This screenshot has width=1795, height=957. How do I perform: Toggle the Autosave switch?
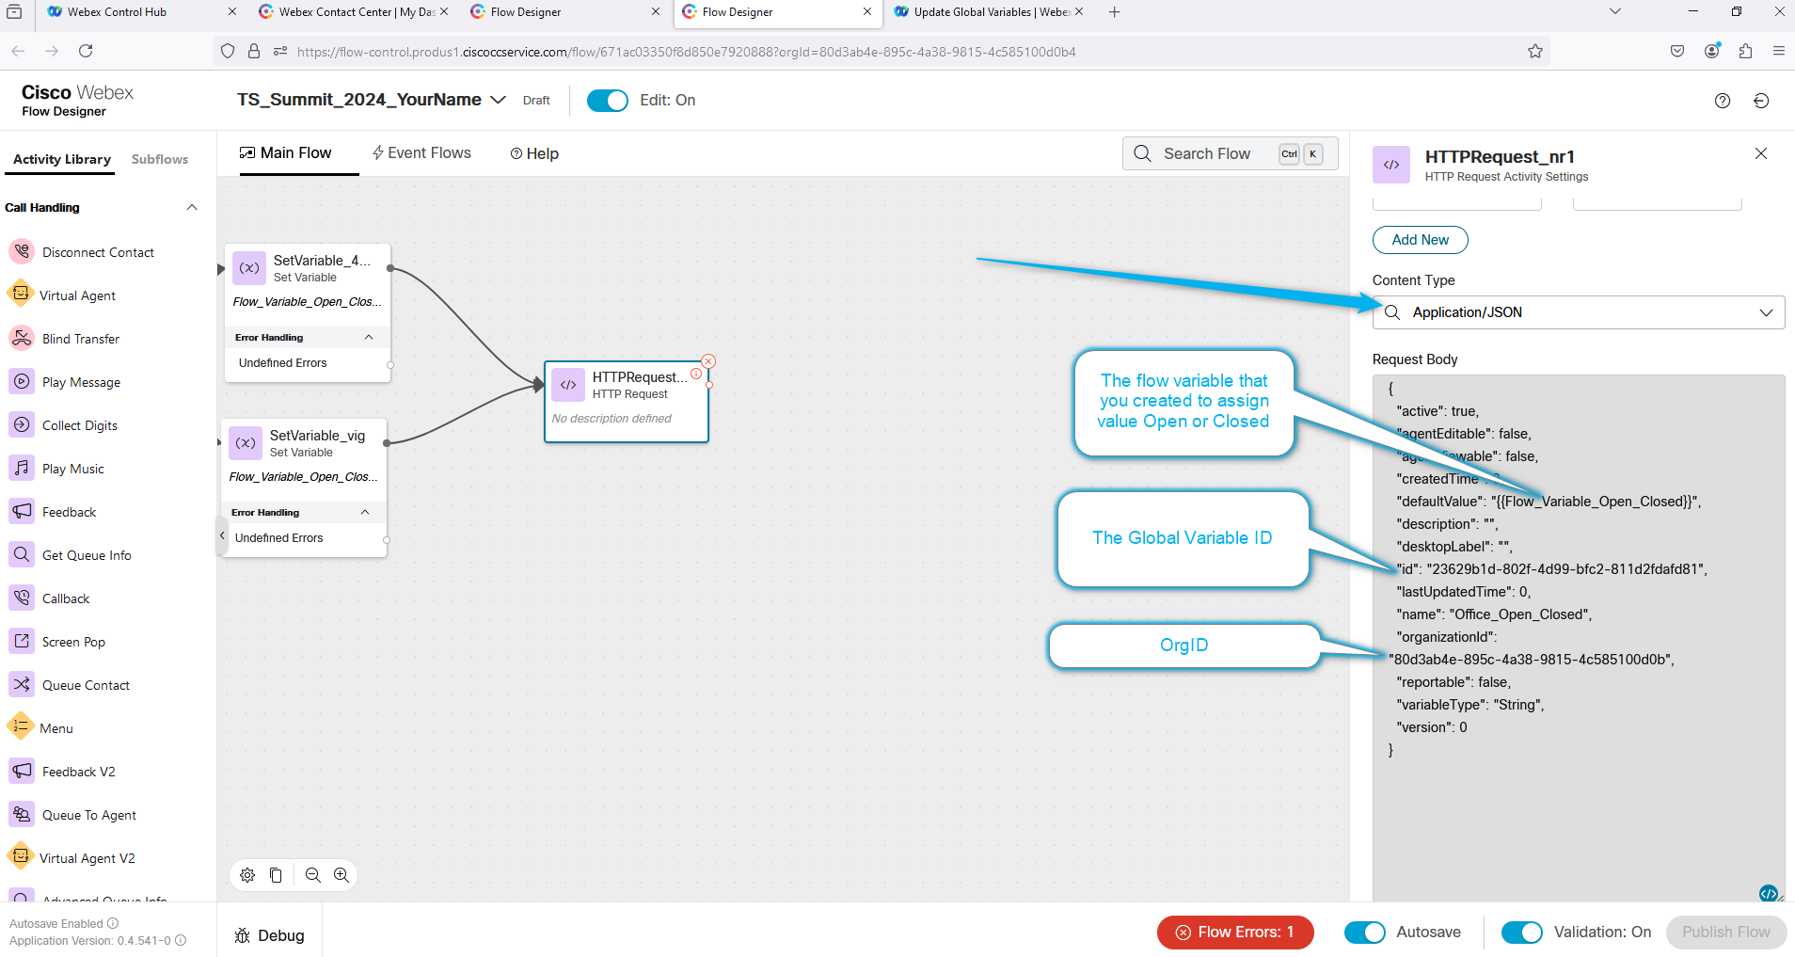[1365, 933]
